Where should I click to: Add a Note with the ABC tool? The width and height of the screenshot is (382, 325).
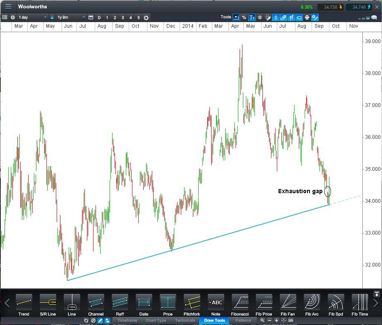tap(216, 305)
